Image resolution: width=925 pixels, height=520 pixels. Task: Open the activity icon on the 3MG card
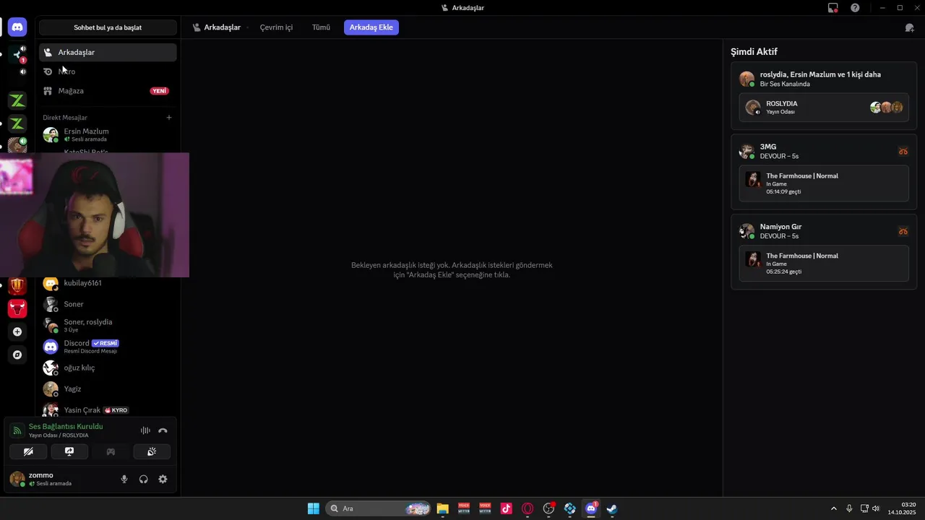point(903,151)
